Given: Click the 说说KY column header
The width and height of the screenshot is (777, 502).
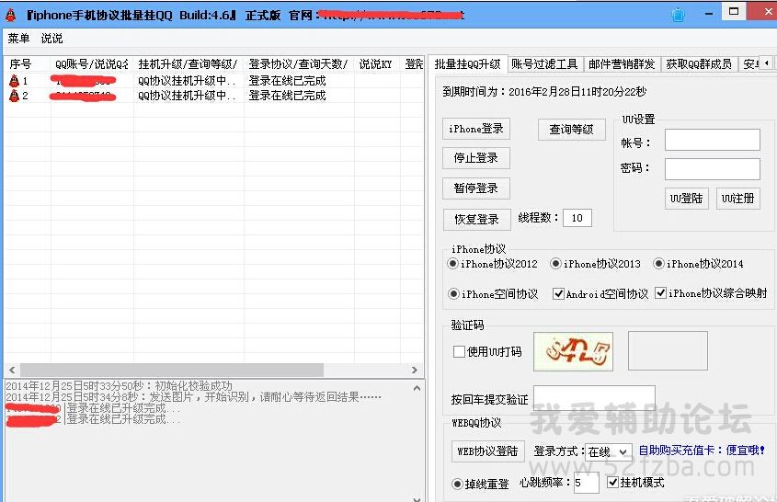Looking at the screenshot, I should [x=377, y=64].
